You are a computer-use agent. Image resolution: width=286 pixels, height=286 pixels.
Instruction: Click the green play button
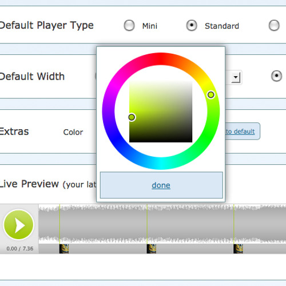pos(19,225)
